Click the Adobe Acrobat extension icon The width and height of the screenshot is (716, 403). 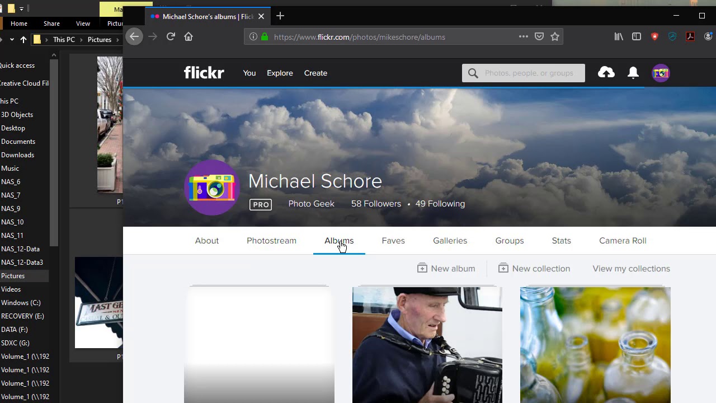(x=690, y=36)
